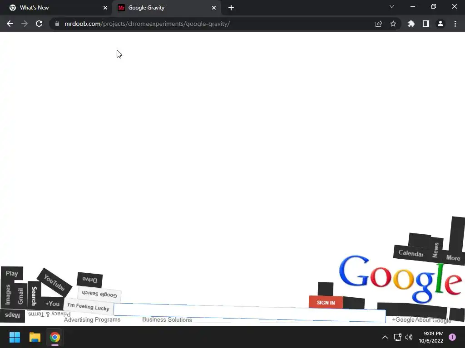Screen dimensions: 465x348
Task: Click the fallen Google logo
Action: [401, 279]
